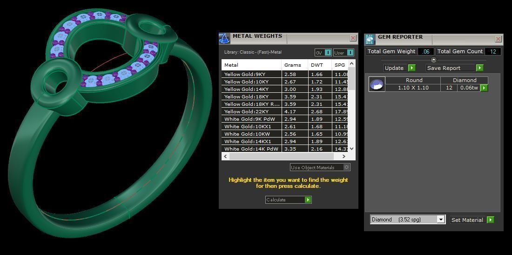Toggle Use Object Materials option
Image resolution: width=512 pixels, height=255 pixels.
pyautogui.click(x=346, y=167)
